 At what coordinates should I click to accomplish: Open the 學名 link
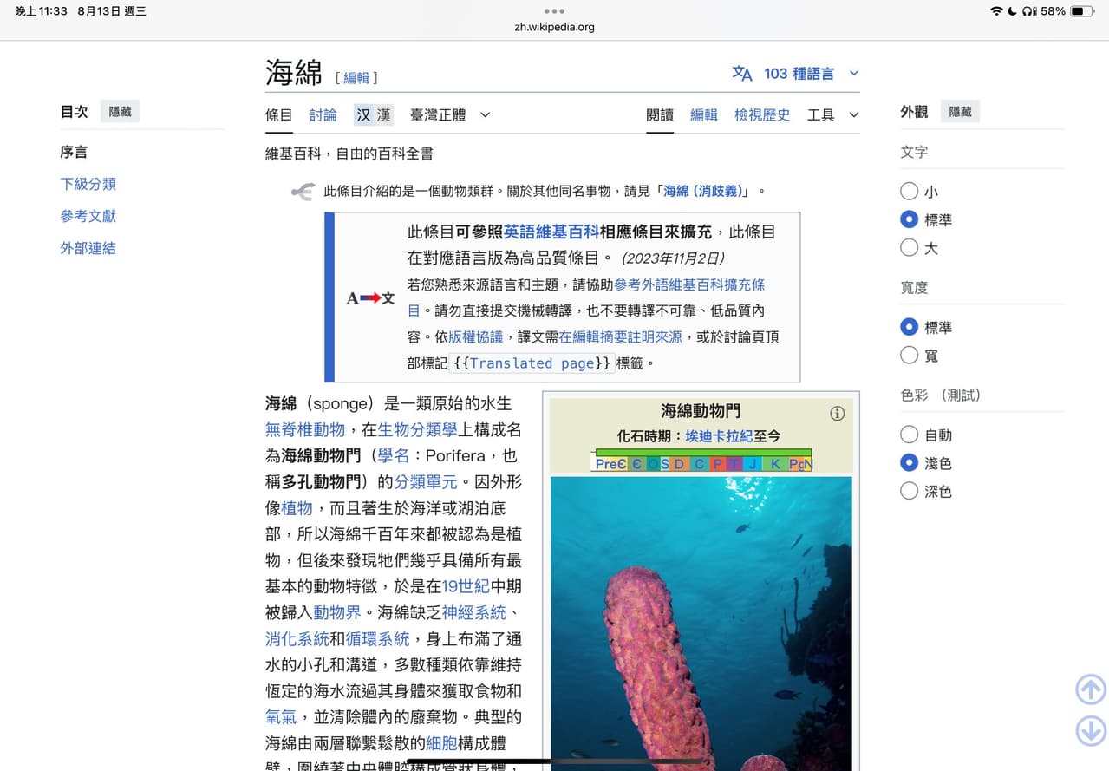pyautogui.click(x=393, y=455)
